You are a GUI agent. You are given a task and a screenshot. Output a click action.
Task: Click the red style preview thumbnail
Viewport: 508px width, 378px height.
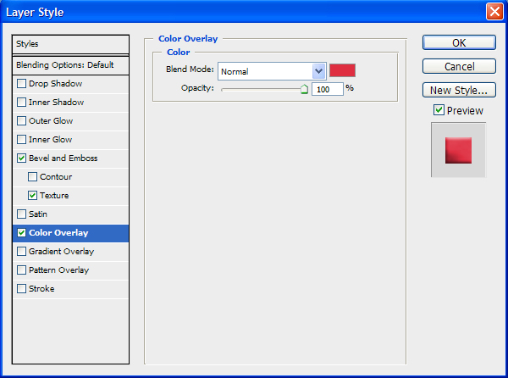[458, 150]
